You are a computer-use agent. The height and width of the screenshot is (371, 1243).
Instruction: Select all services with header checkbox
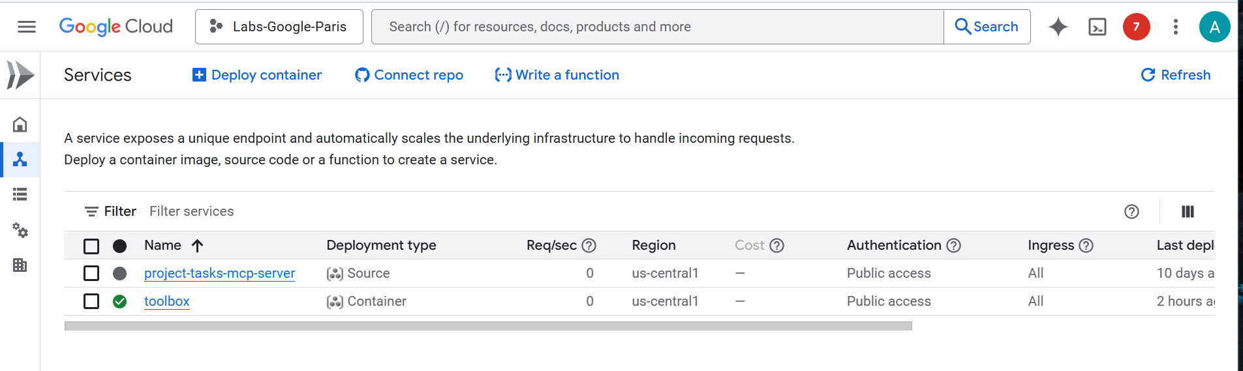point(91,246)
